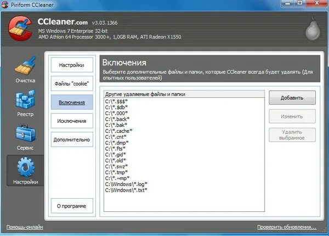Image resolution: width=329 pixels, height=236 pixels.
Task: Open the О программе tab
Action: 72,206
